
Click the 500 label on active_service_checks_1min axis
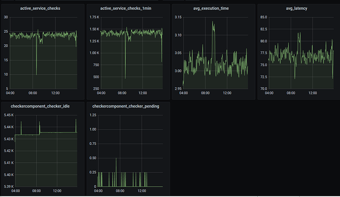click(x=96, y=77)
